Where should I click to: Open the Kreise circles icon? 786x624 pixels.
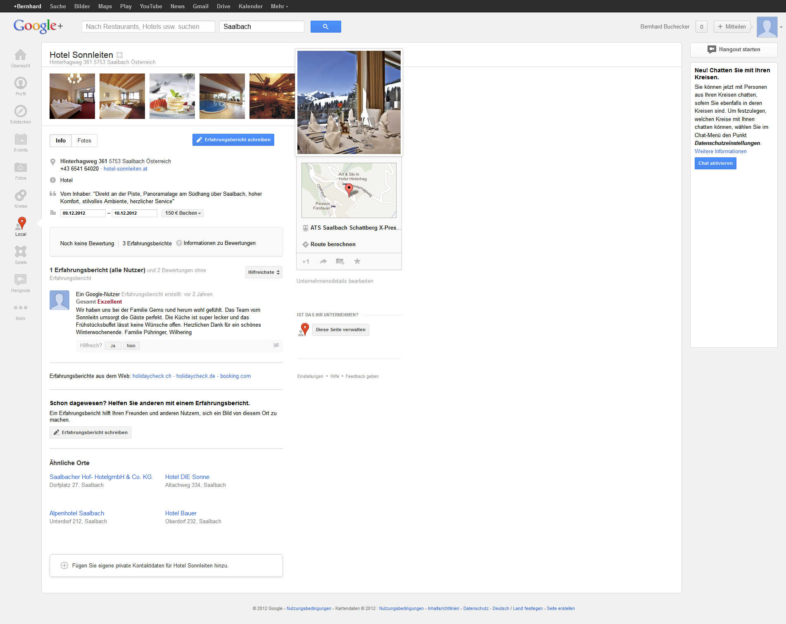[20, 195]
